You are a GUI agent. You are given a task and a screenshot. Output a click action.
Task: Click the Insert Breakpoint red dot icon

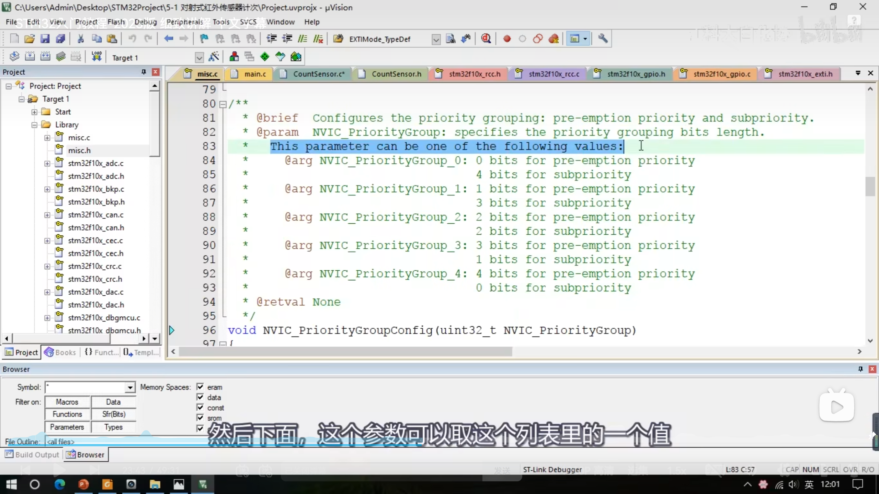coord(507,39)
